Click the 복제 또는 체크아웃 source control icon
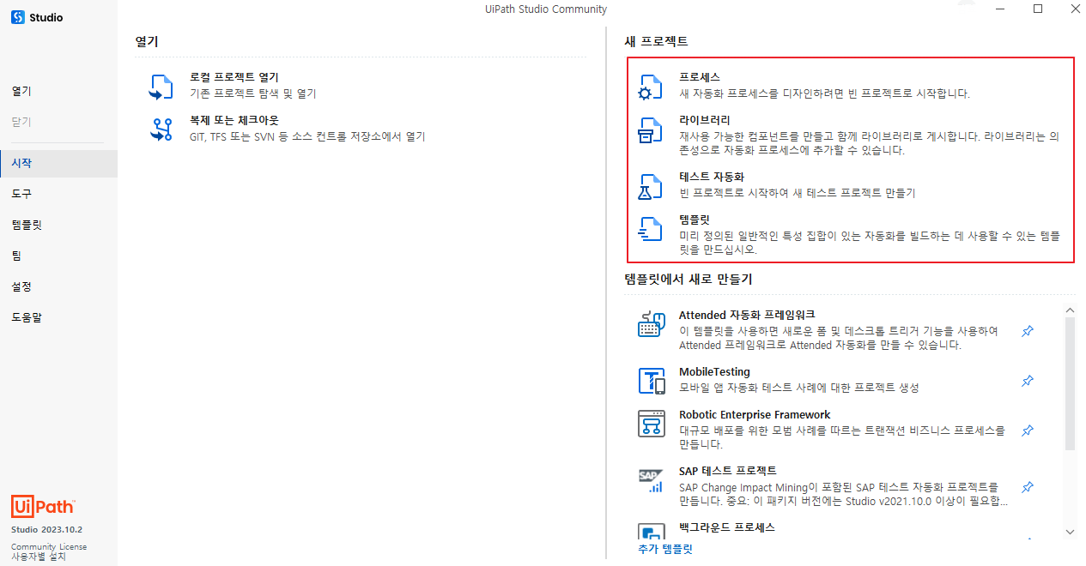1086x566 pixels. pos(161,129)
